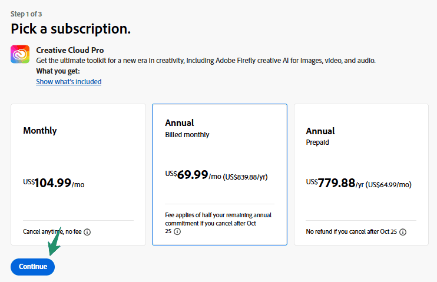
Task: Click the (US$839.88/yr) yearly total text
Action: click(x=247, y=177)
